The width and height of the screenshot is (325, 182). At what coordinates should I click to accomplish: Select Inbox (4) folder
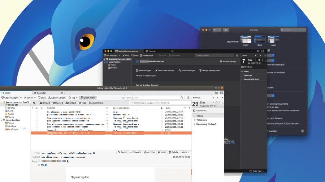pos(13,105)
